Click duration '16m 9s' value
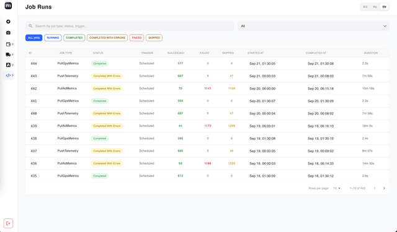Viewport: 397px width, 232px height. [x=367, y=126]
